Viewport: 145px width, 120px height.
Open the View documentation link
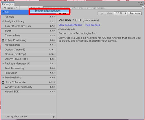(x=70, y=25)
